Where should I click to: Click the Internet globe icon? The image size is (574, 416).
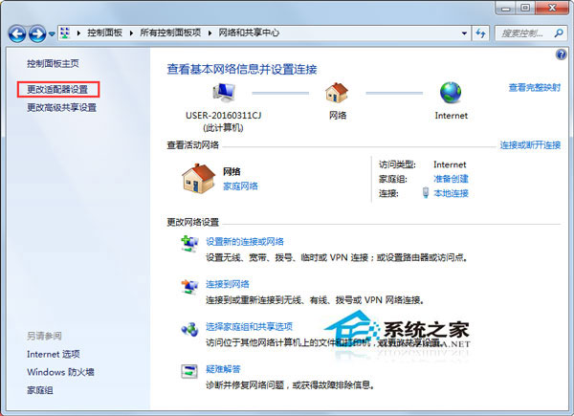click(450, 93)
